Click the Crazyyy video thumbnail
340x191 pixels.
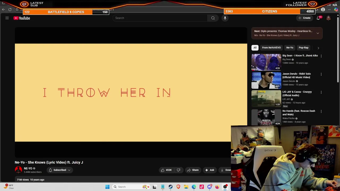pos(266,98)
